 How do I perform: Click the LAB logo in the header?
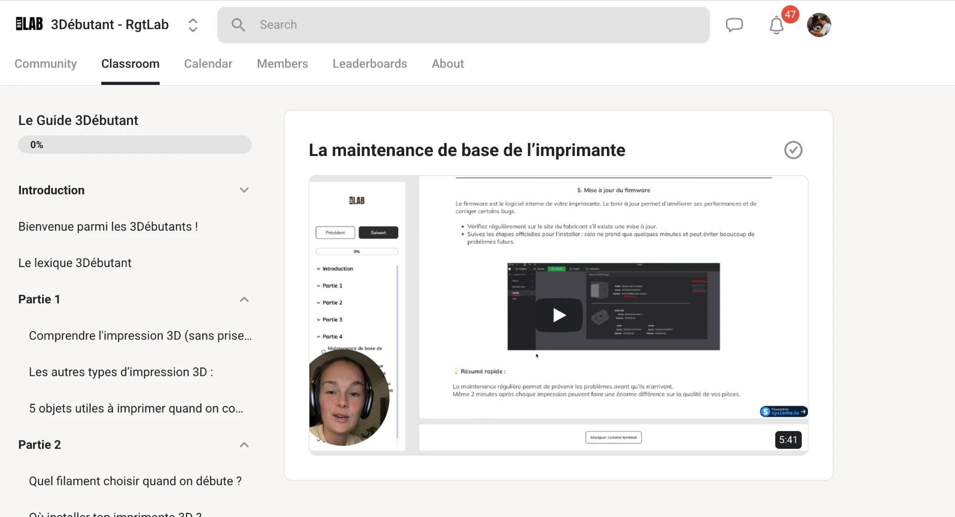[x=30, y=24]
